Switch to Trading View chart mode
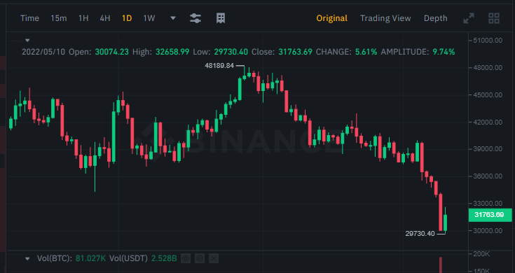The width and height of the screenshot is (515, 273). pos(385,18)
